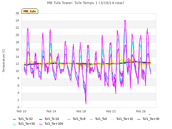Click the green Tul1_Ts-8 legend swatch

(69, 119)
